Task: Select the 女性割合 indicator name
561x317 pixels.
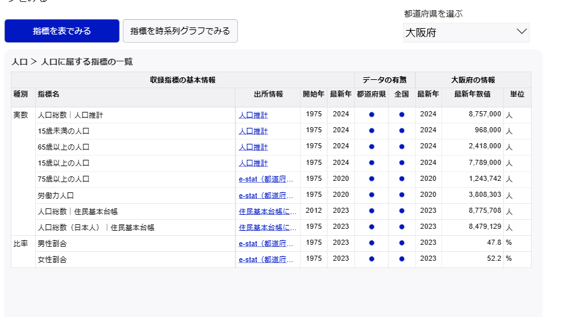Action: (52, 260)
